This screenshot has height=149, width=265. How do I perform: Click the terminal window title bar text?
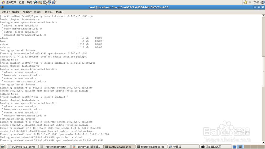click(129, 7)
